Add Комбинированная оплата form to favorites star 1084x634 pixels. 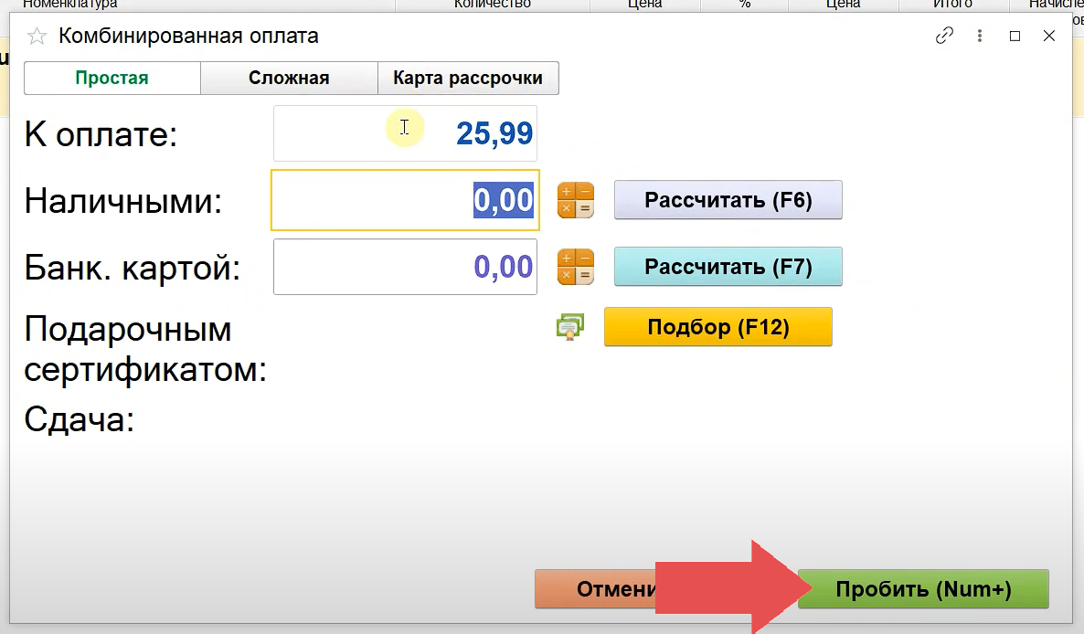37,37
